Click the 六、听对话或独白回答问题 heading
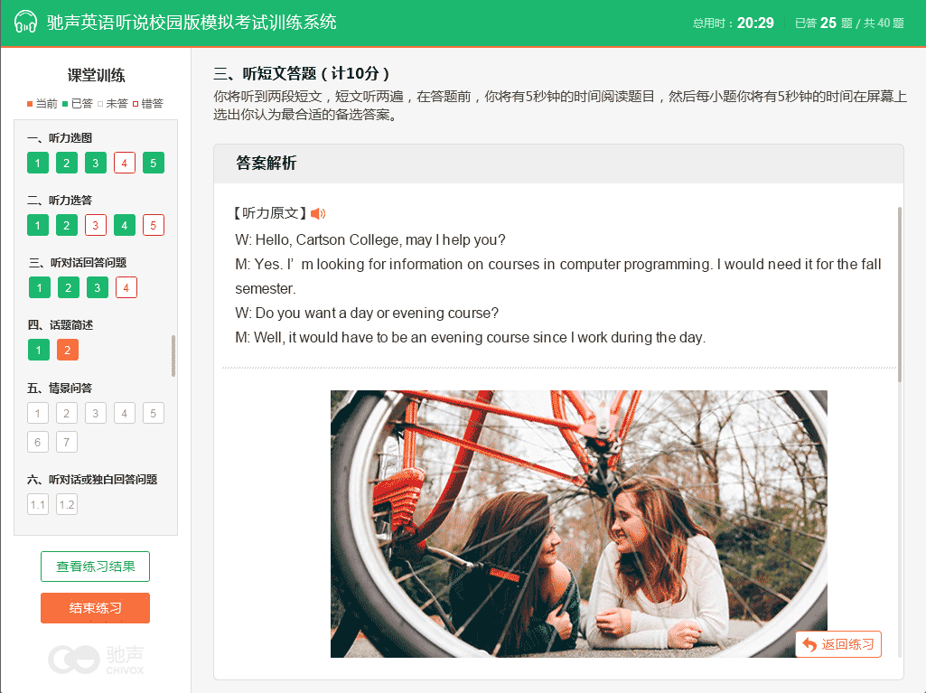Image resolution: width=926 pixels, height=693 pixels. click(92, 479)
